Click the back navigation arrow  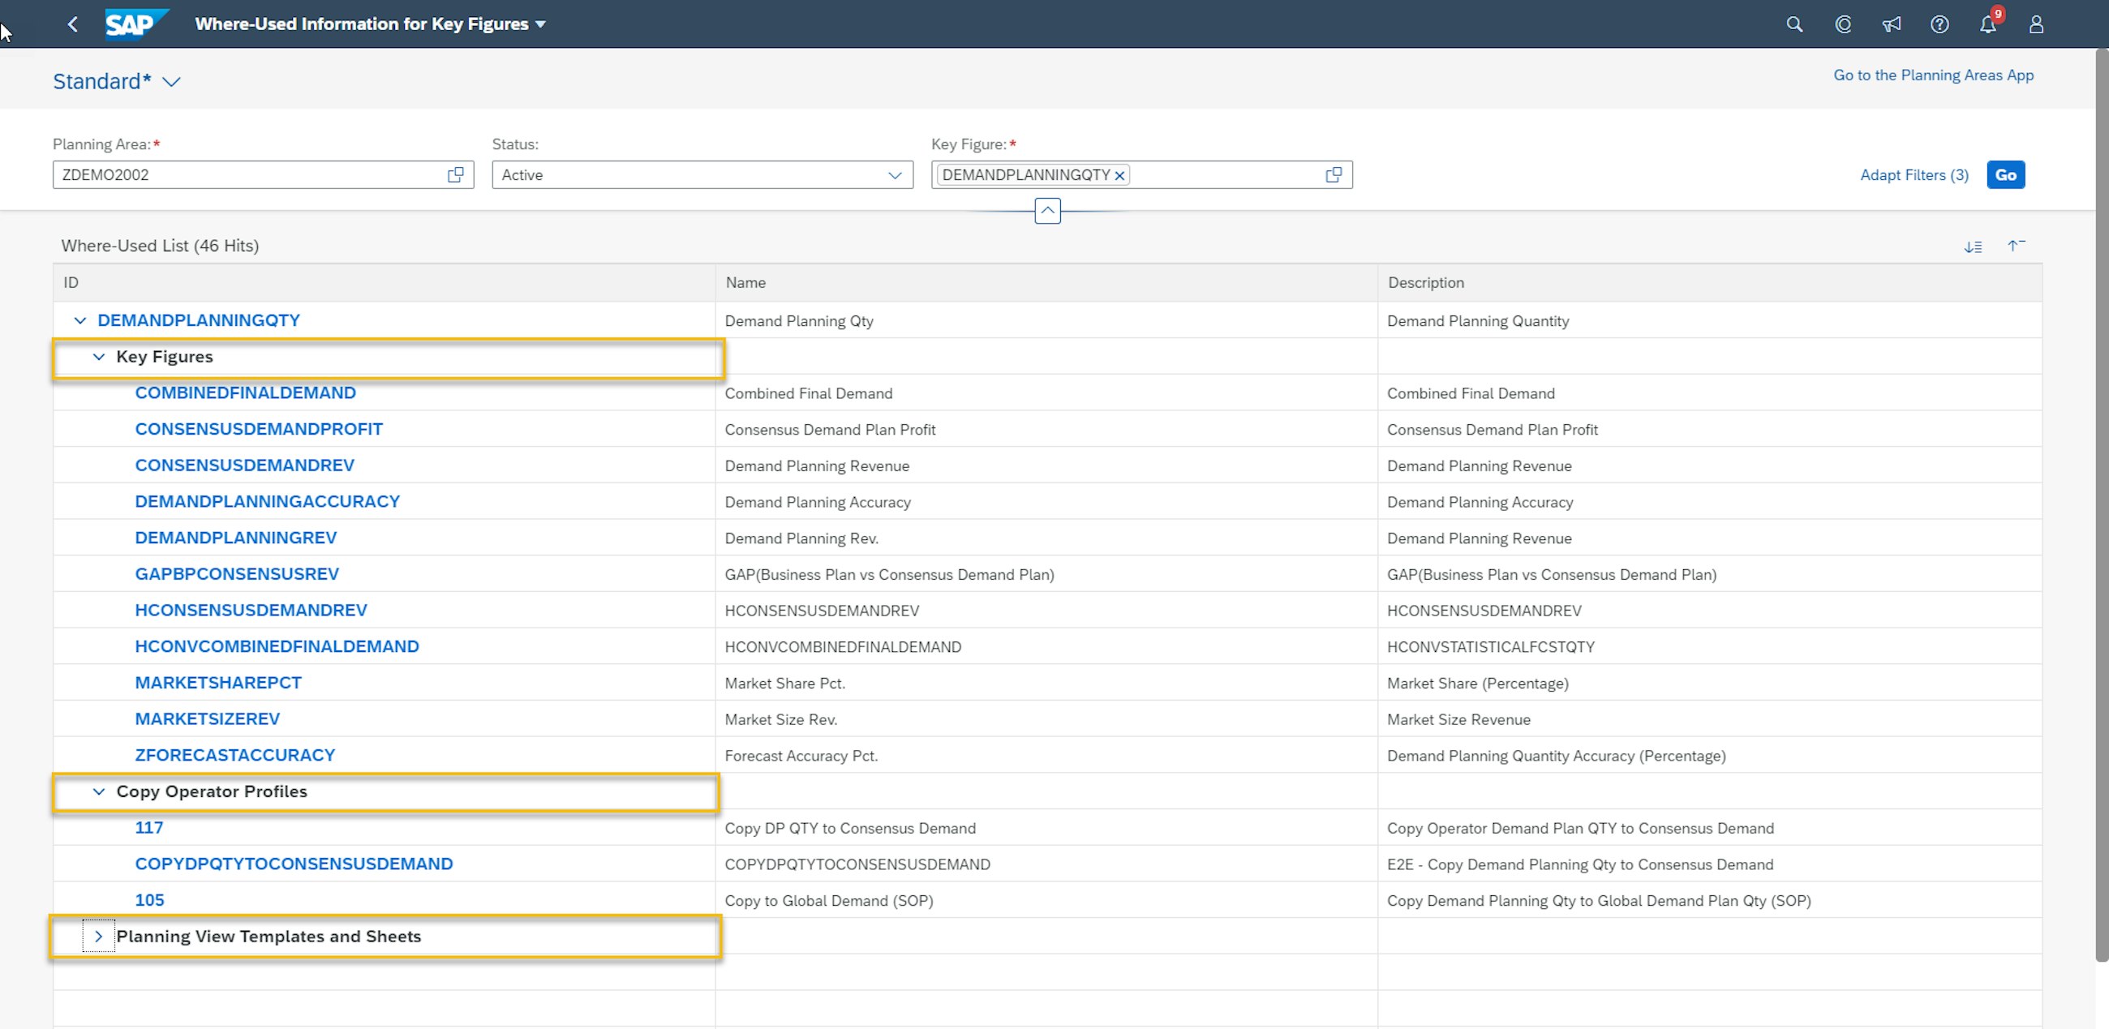pos(73,24)
